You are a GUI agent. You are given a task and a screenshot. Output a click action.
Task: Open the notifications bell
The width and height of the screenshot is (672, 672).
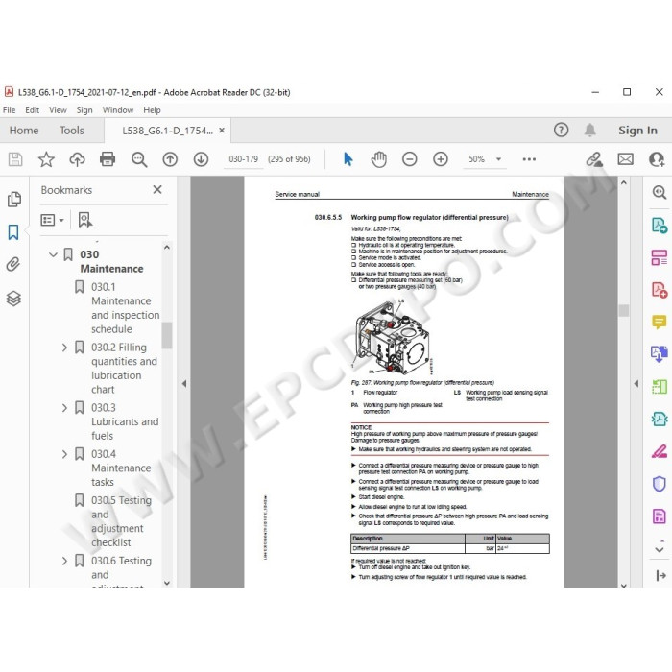[x=590, y=130]
